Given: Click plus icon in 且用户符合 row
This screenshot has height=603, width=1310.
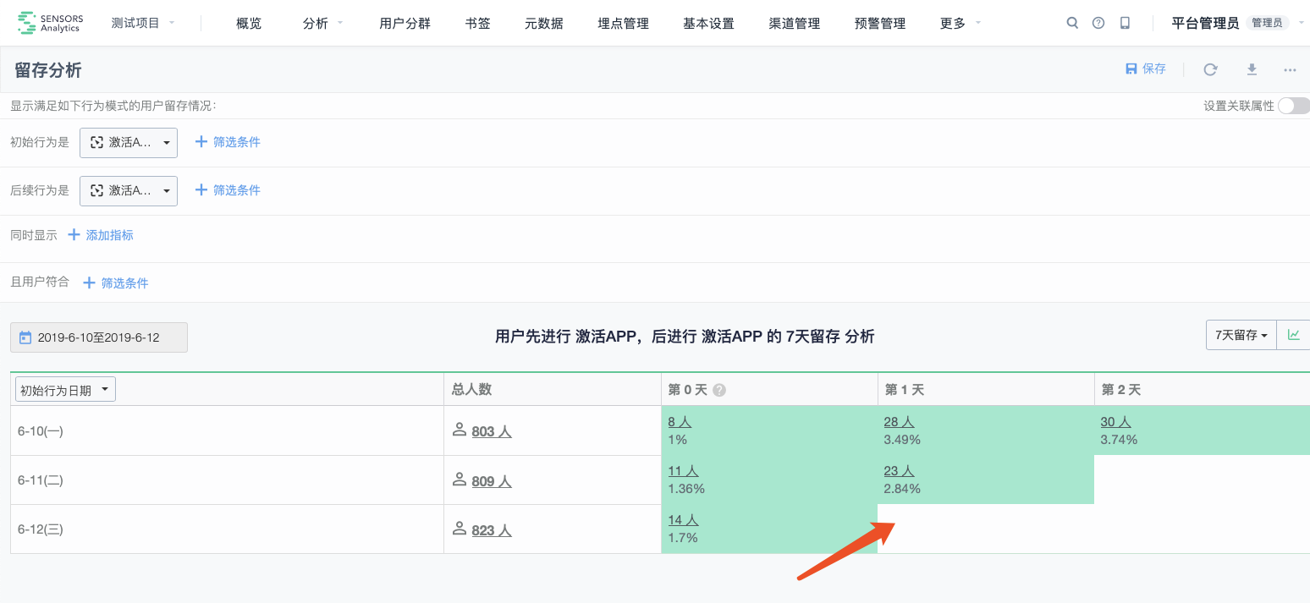Looking at the screenshot, I should 89,282.
